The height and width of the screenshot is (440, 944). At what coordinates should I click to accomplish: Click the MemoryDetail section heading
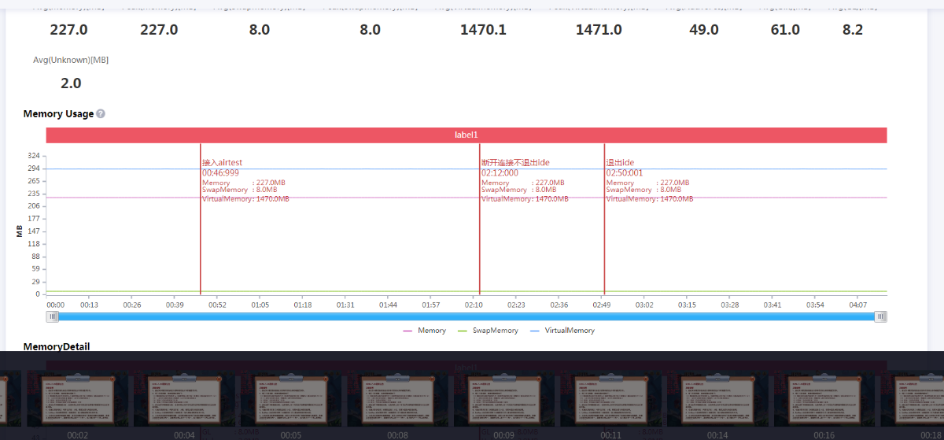pos(57,346)
